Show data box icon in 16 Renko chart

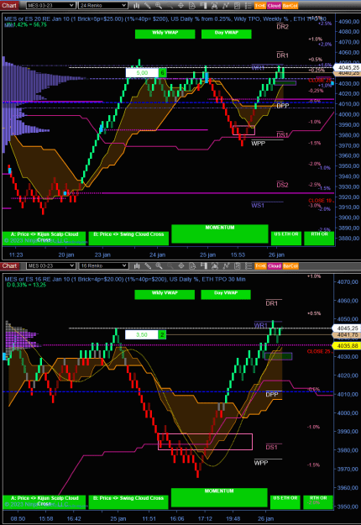192,265
